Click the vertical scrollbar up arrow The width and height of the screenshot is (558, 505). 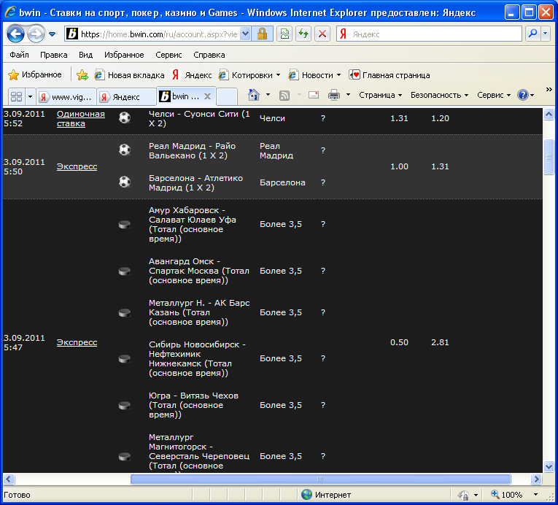pos(549,115)
